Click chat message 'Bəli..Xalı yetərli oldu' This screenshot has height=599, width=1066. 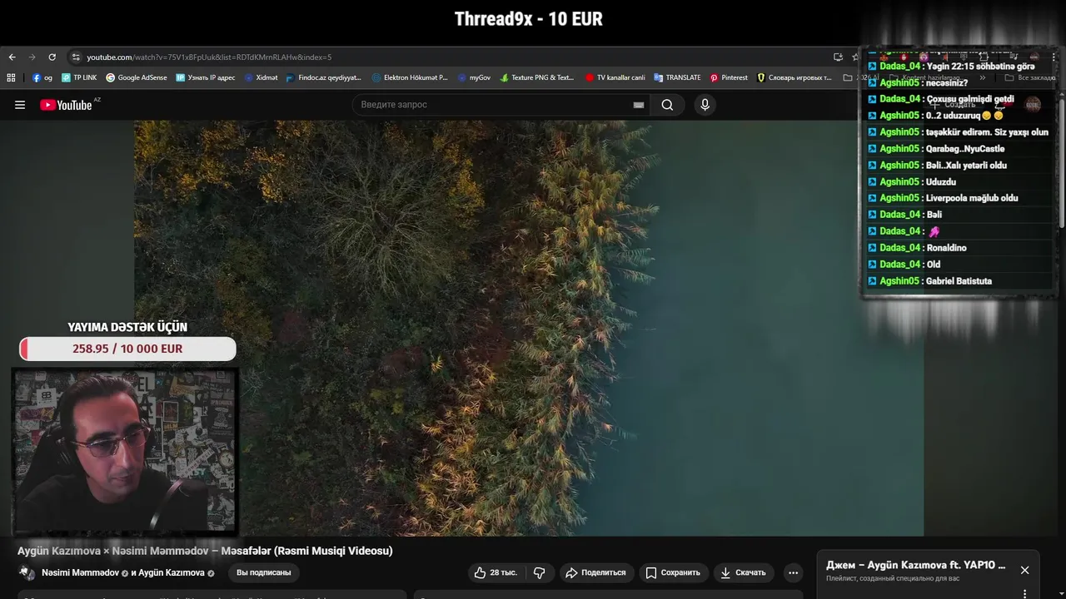click(966, 166)
